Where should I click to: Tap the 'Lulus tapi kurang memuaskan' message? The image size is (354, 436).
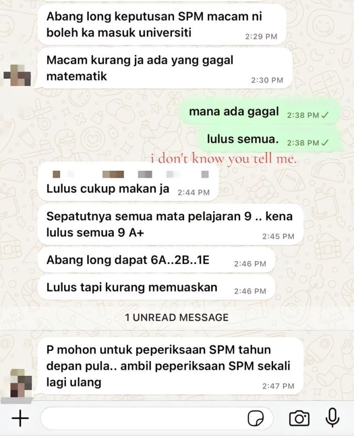(156, 288)
